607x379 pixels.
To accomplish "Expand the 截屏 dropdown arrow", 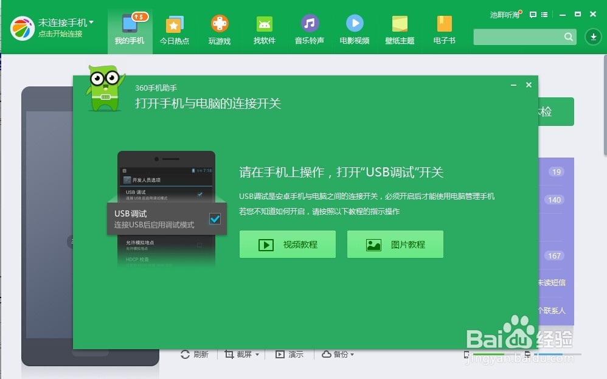I will click(x=257, y=355).
